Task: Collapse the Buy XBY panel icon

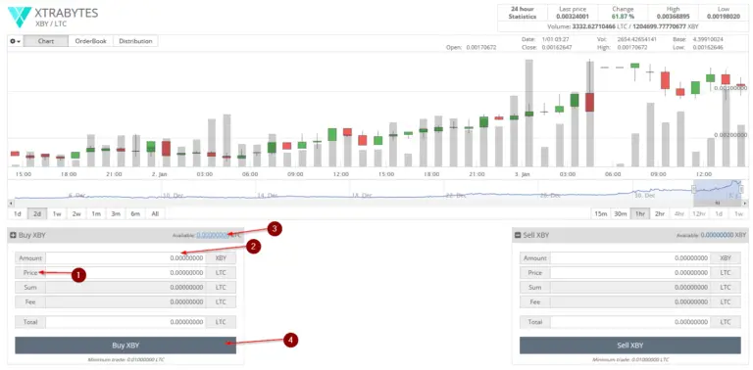Action: 13,235
